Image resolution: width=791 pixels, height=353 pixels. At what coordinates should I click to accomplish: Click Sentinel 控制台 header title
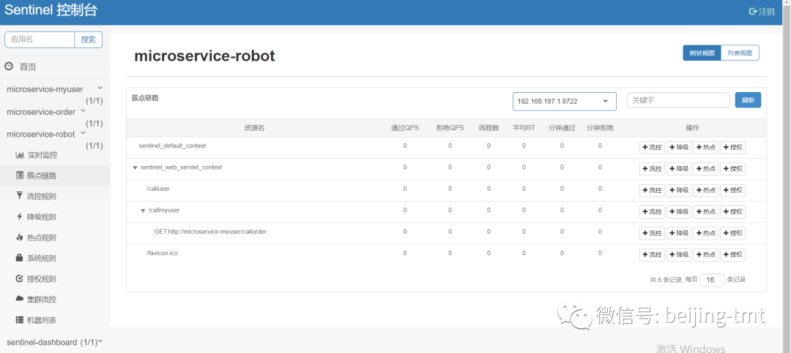(51, 10)
